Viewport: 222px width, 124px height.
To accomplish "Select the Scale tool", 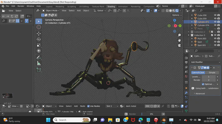I will [x=39, y=45].
